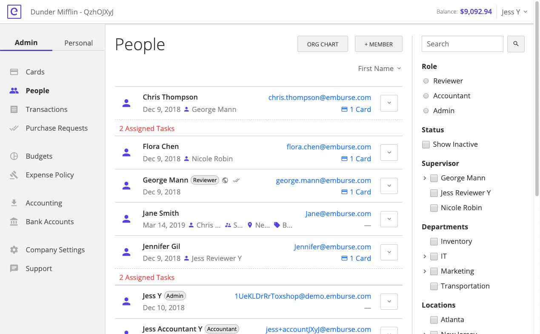Viewport: 540px width, 334px height.
Task: Click the People sidebar icon
Action: [x=14, y=91]
